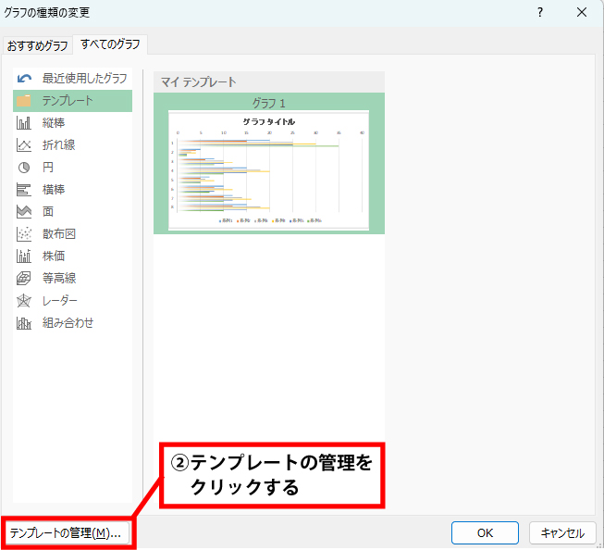604x550 pixels.
Task: Choose the pie chart (円) icon
Action: (24, 168)
